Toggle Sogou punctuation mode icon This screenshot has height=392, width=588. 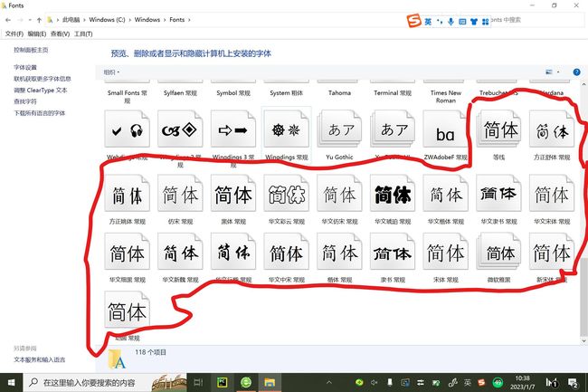[x=440, y=22]
